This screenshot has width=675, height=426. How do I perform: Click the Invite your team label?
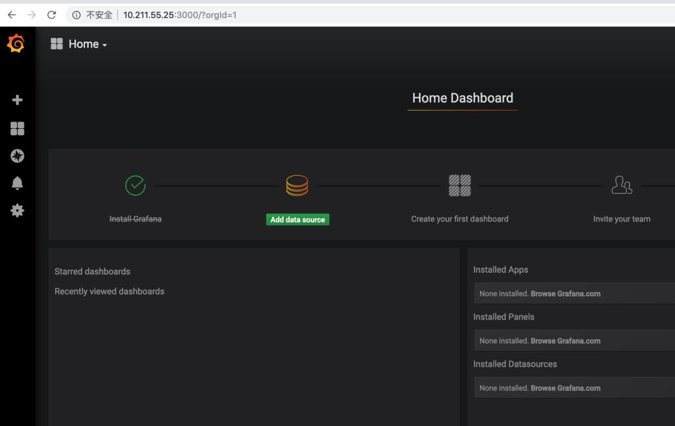click(622, 219)
